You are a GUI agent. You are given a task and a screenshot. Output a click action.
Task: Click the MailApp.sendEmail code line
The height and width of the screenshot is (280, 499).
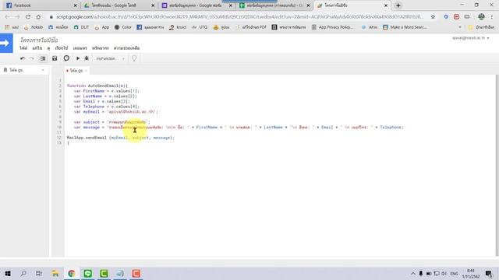click(x=121, y=138)
